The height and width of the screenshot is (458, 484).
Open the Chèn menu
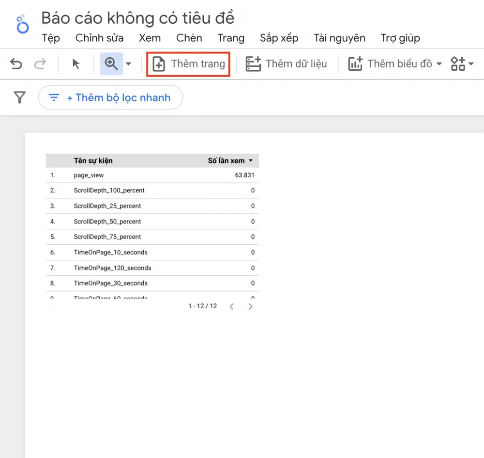coord(189,38)
